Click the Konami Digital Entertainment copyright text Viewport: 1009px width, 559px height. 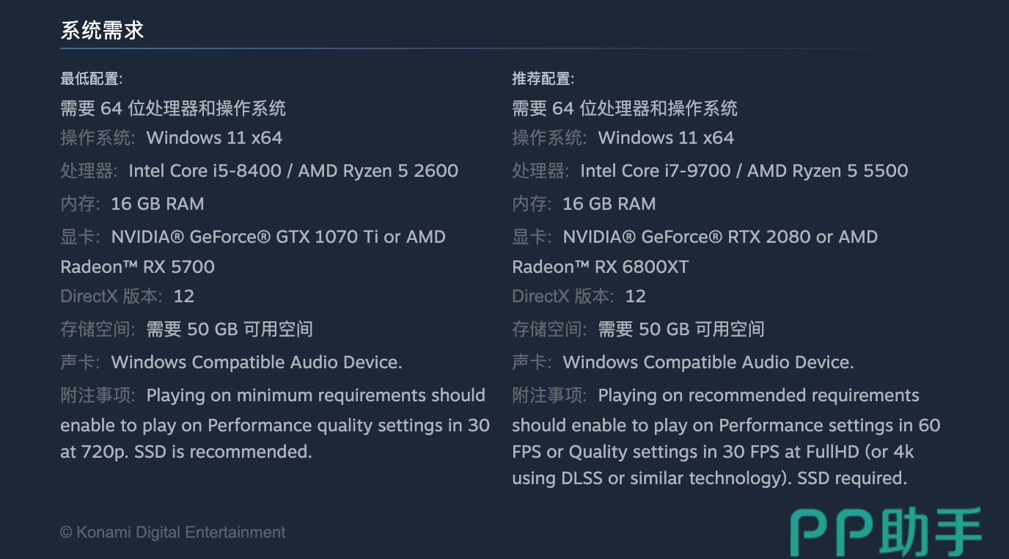(x=173, y=533)
